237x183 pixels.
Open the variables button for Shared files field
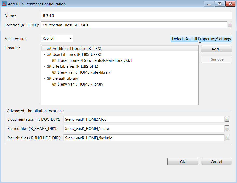(227, 128)
